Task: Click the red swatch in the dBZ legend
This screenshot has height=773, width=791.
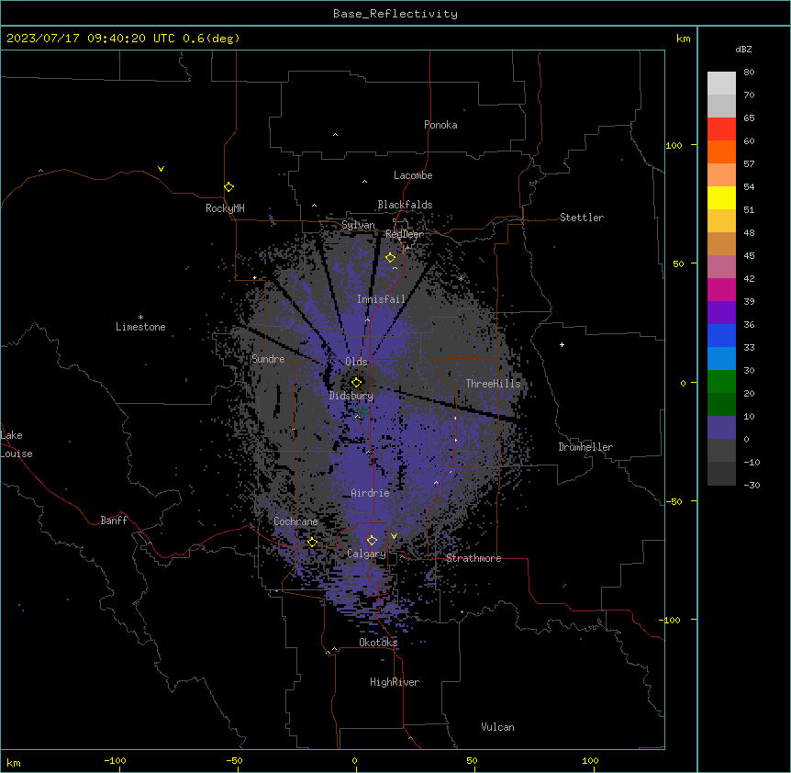Action: coord(721,129)
